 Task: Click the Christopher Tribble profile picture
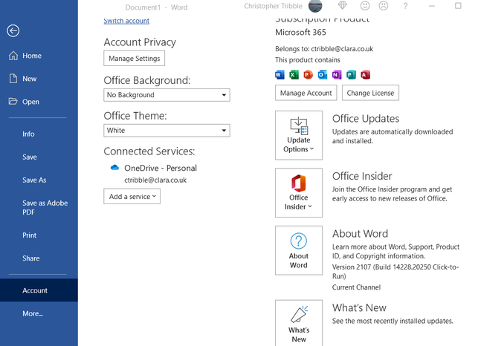[315, 6]
